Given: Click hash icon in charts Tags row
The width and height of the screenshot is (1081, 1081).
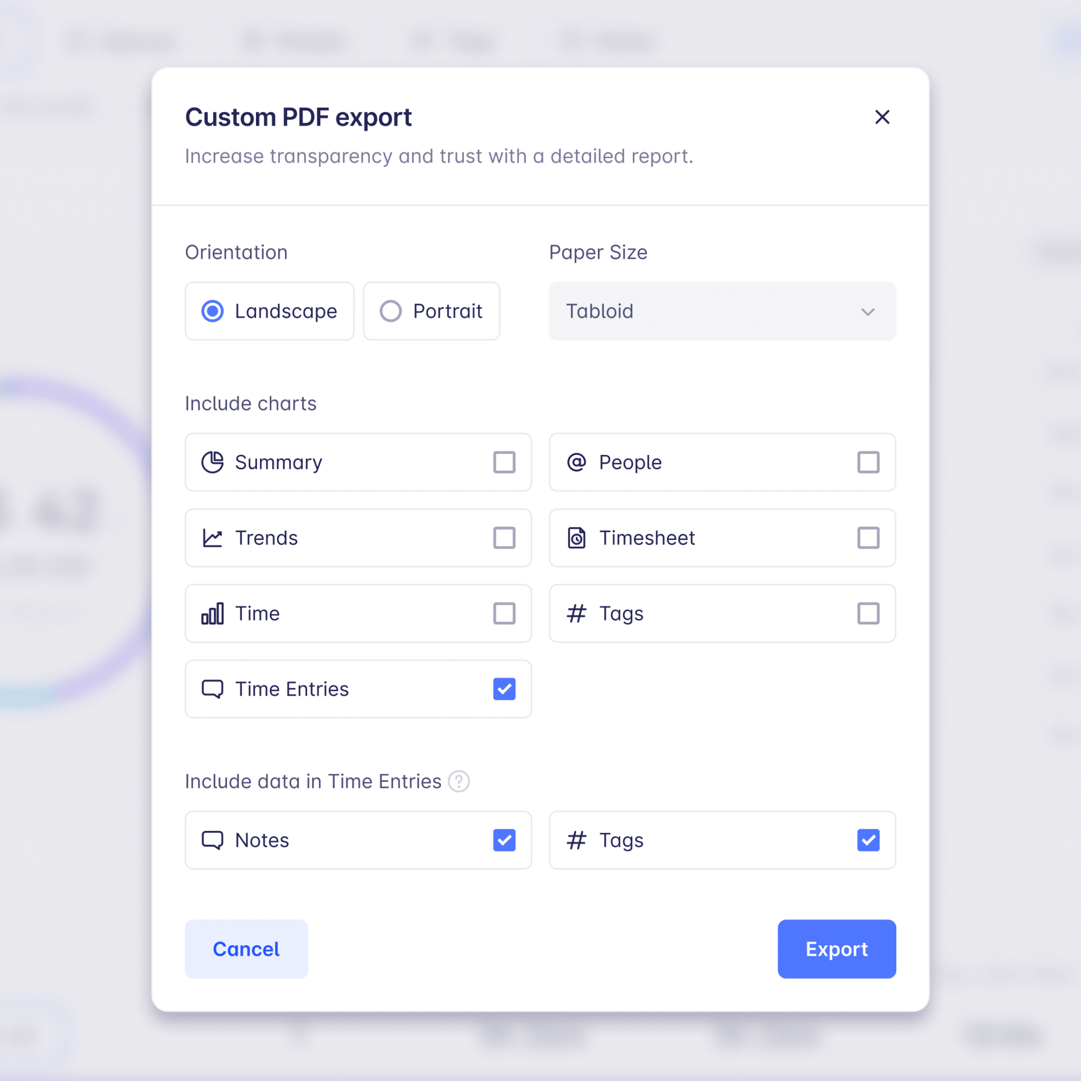Looking at the screenshot, I should pyautogui.click(x=576, y=613).
